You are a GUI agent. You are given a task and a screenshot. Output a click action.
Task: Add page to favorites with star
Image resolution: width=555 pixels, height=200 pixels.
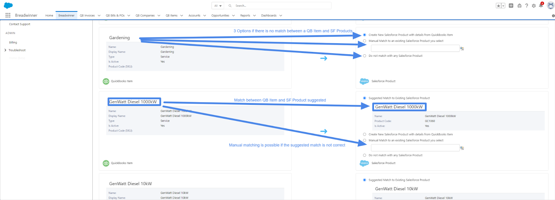tap(498, 6)
